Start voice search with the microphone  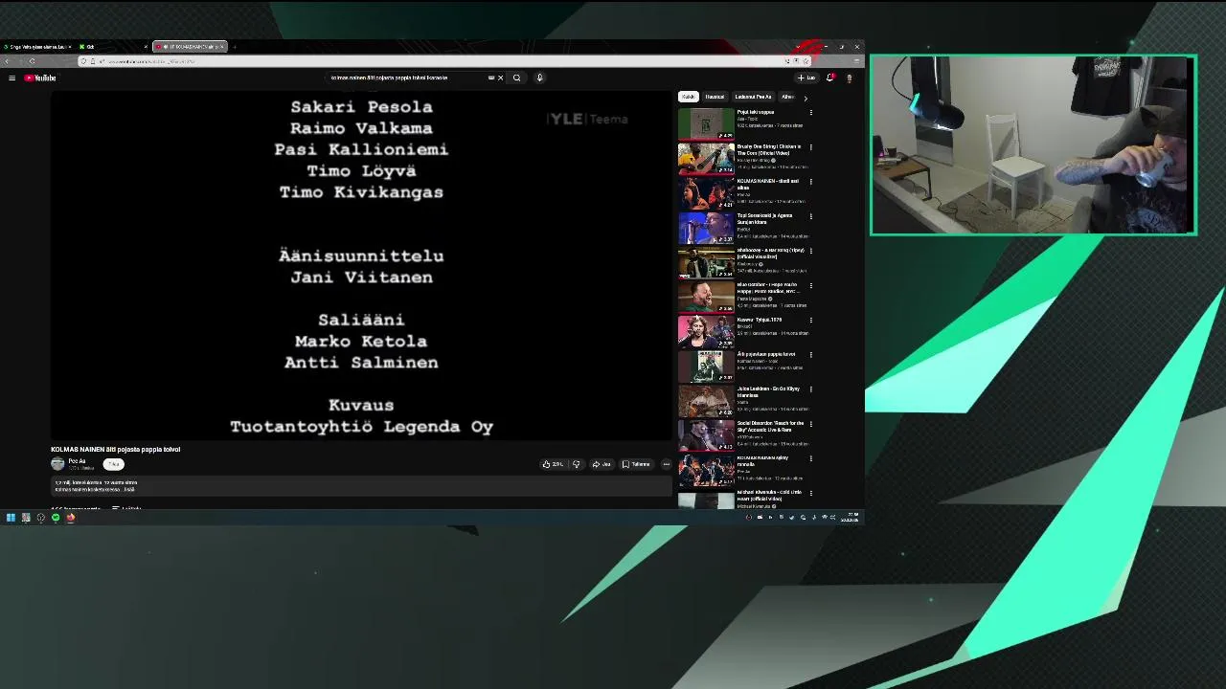[539, 78]
